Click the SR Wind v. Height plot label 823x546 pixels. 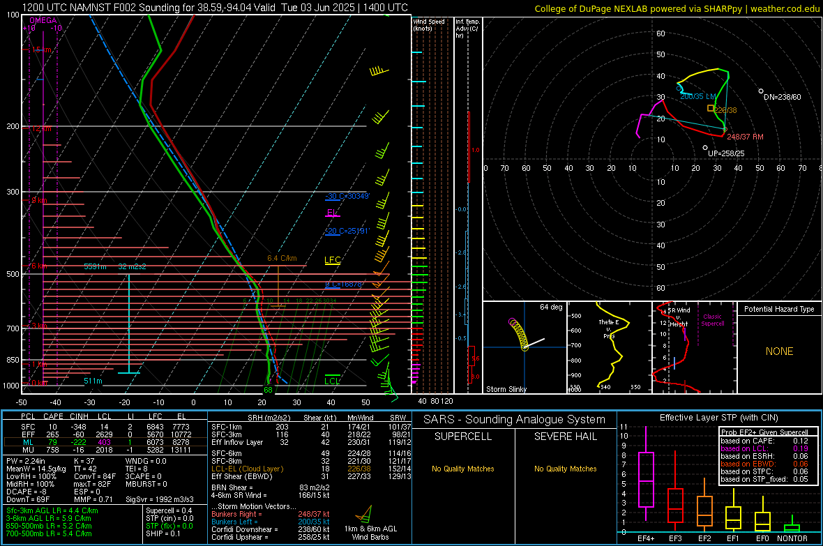point(679,317)
